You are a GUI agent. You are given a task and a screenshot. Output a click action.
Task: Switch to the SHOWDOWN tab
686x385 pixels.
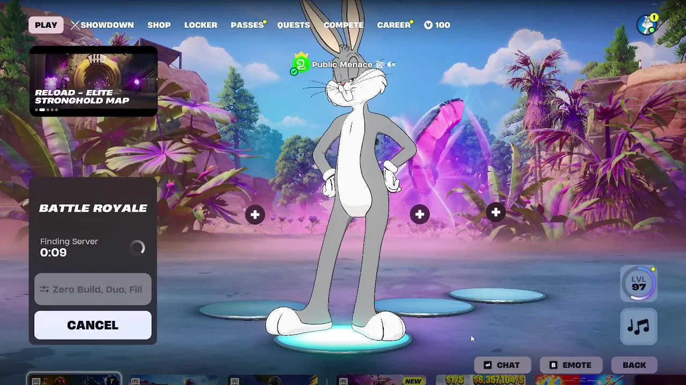pyautogui.click(x=102, y=25)
